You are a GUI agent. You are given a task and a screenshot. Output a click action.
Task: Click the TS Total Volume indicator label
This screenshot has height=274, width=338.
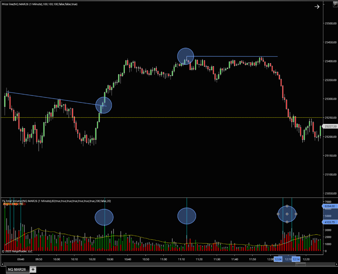(56, 201)
